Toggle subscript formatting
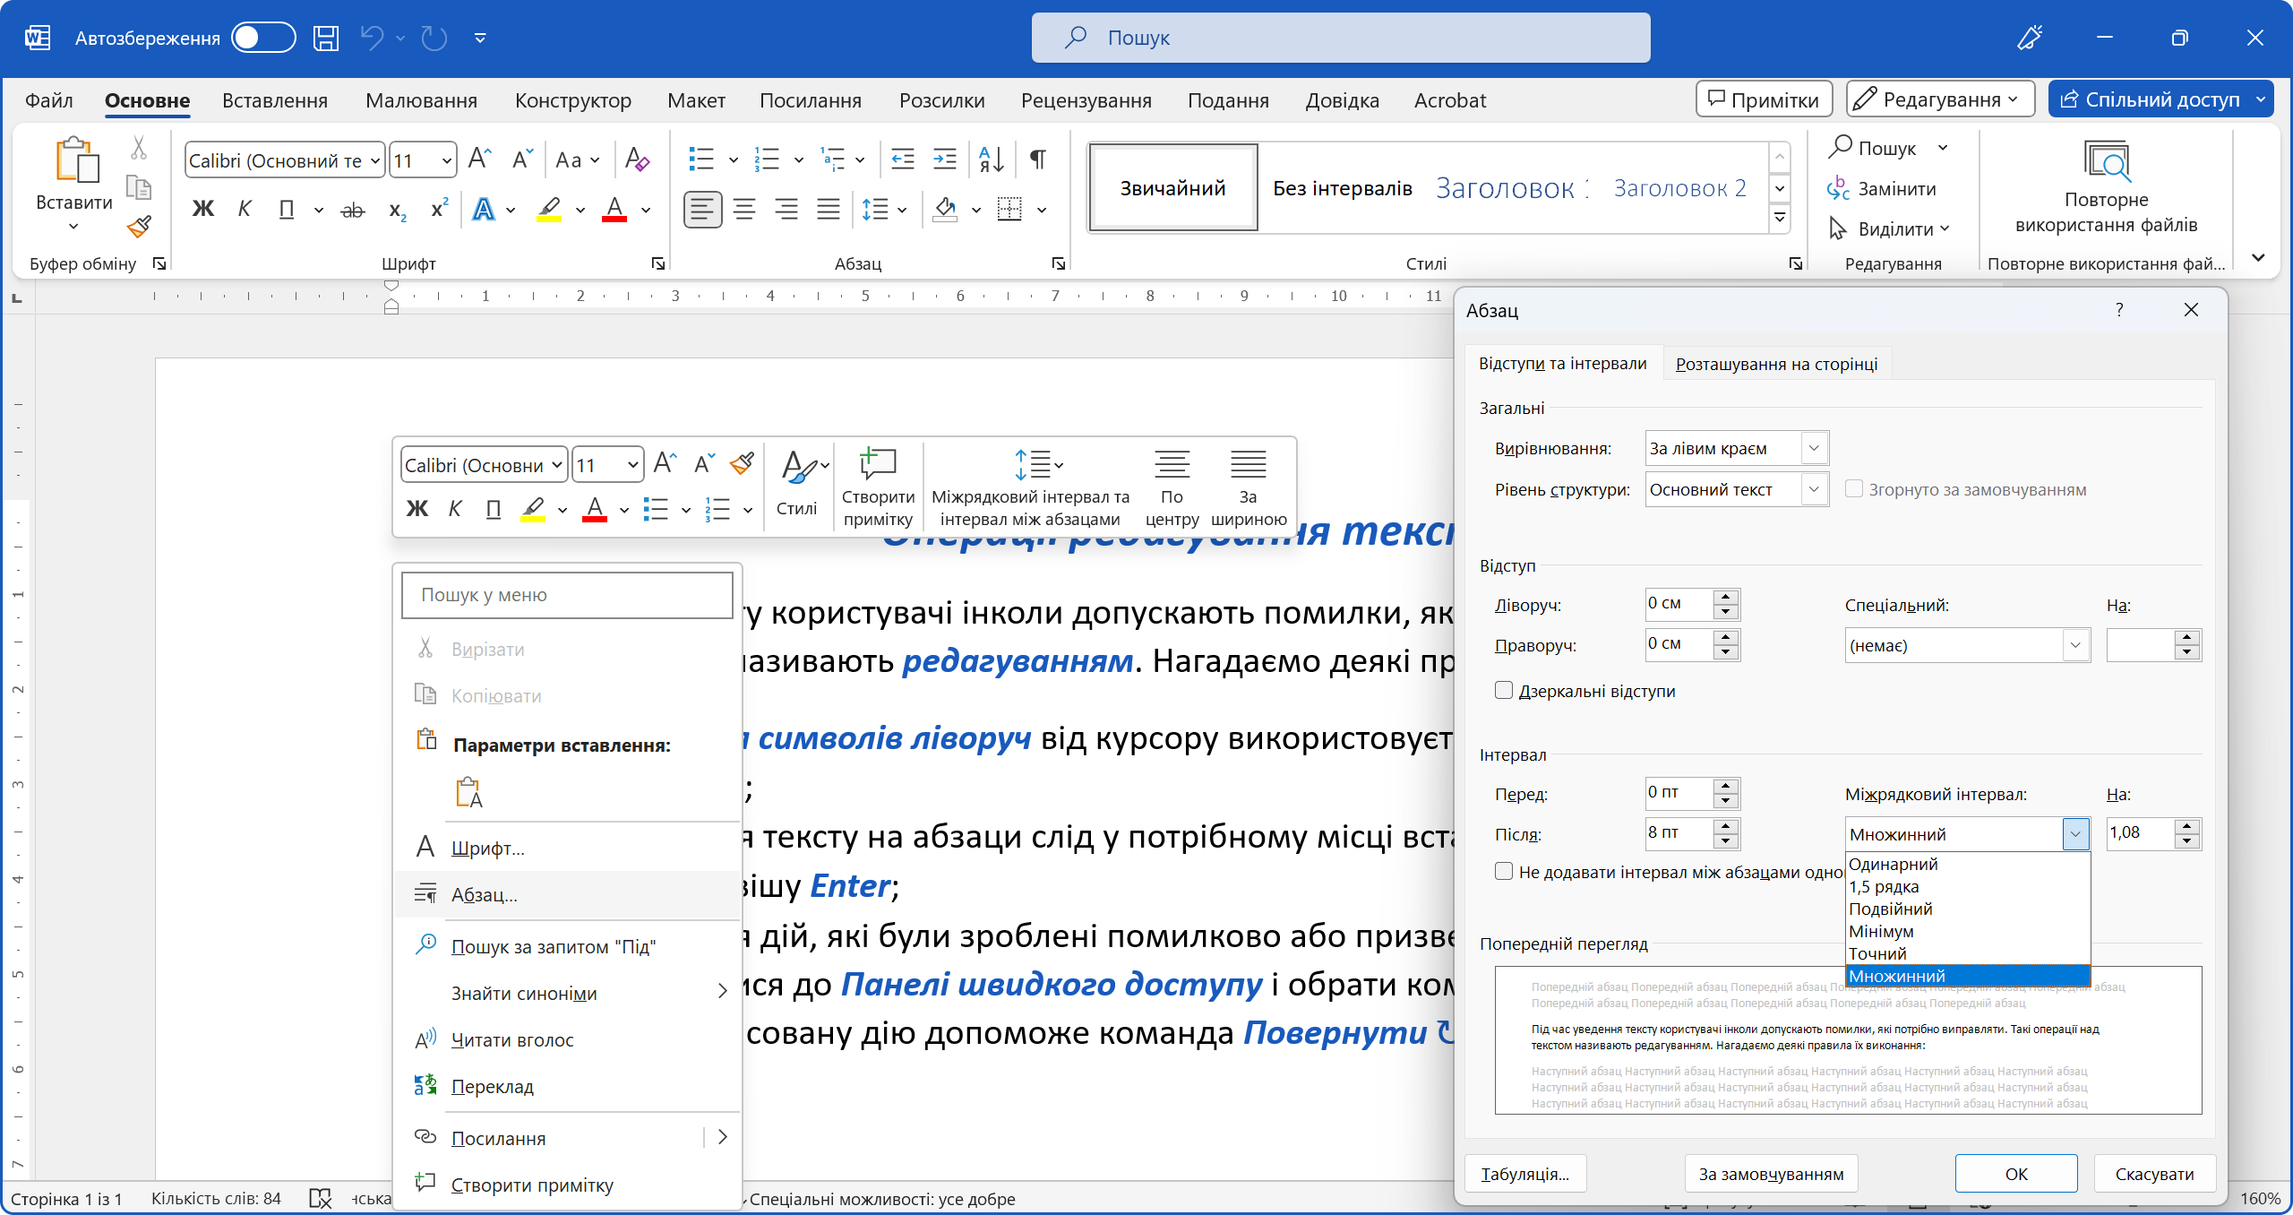The width and height of the screenshot is (2293, 1215). coord(397,208)
